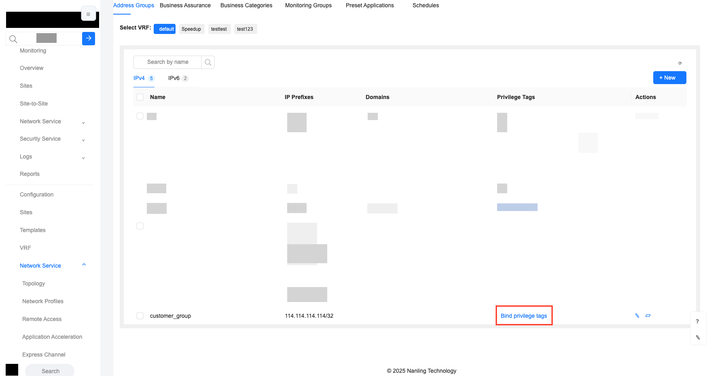Select the testtest VRF
This screenshot has height=376, width=722.
pyautogui.click(x=219, y=29)
